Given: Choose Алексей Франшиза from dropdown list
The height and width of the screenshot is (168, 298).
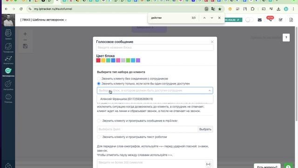Looking at the screenshot, I should pyautogui.click(x=155, y=99).
